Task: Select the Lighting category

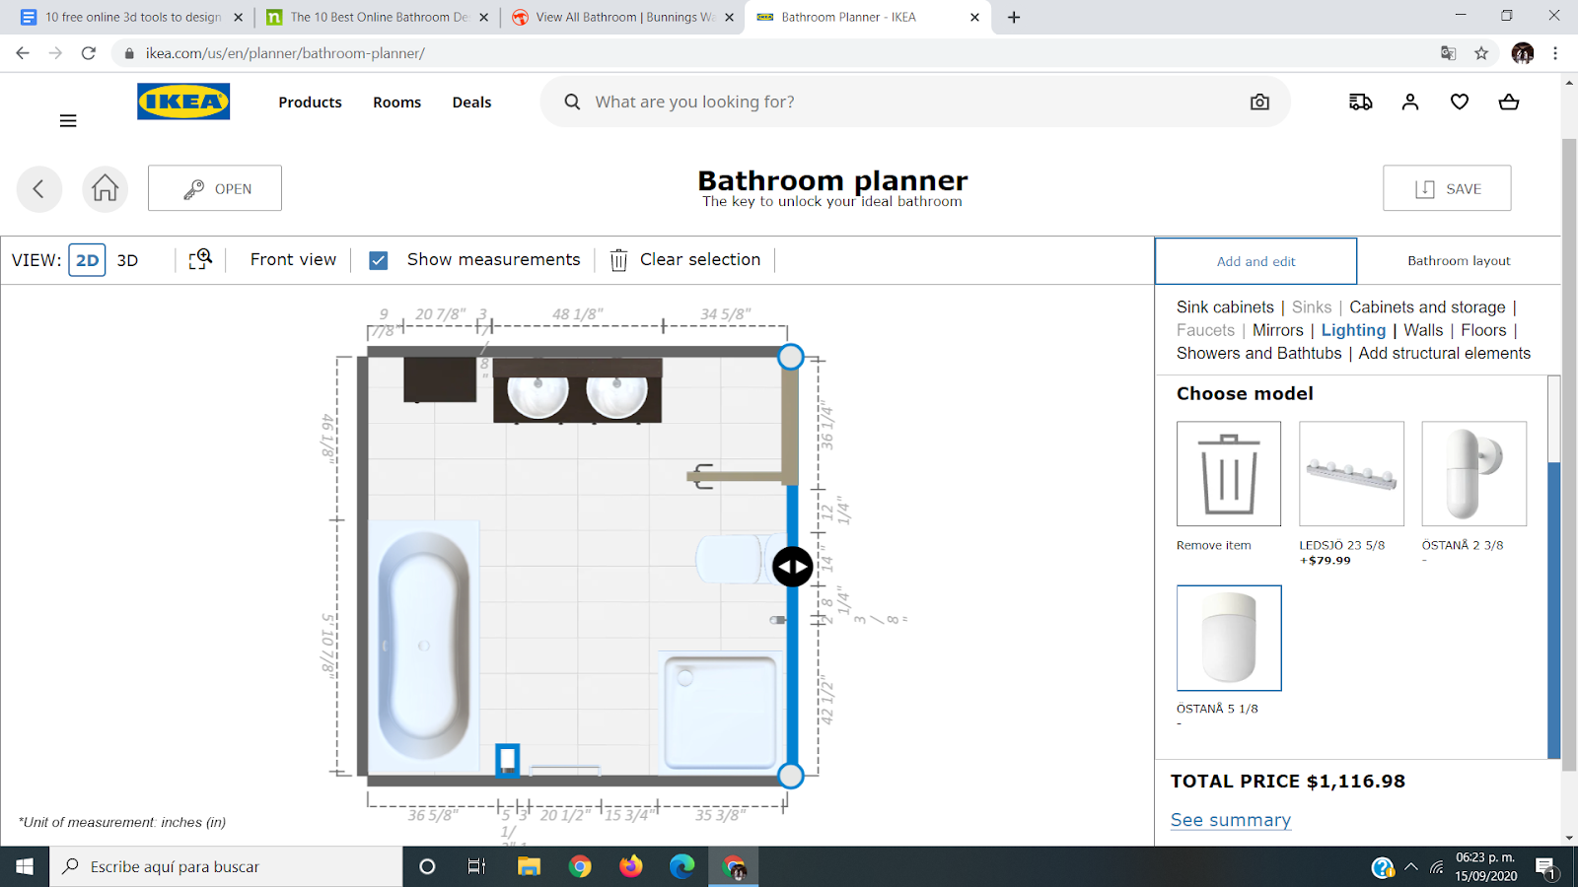Action: click(x=1353, y=330)
